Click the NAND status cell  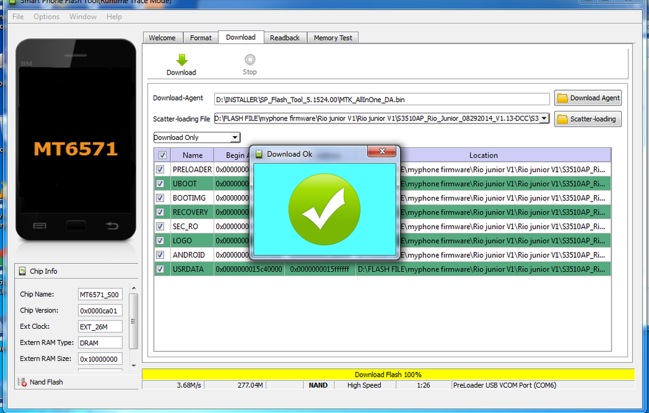[x=318, y=385]
